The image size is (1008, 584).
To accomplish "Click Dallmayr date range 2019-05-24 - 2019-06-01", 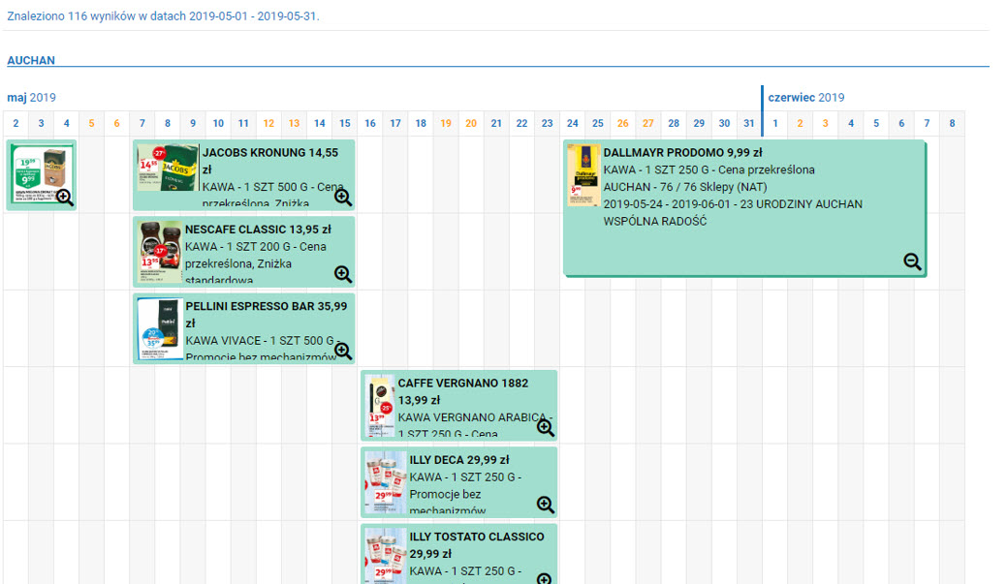I will click(x=665, y=204).
